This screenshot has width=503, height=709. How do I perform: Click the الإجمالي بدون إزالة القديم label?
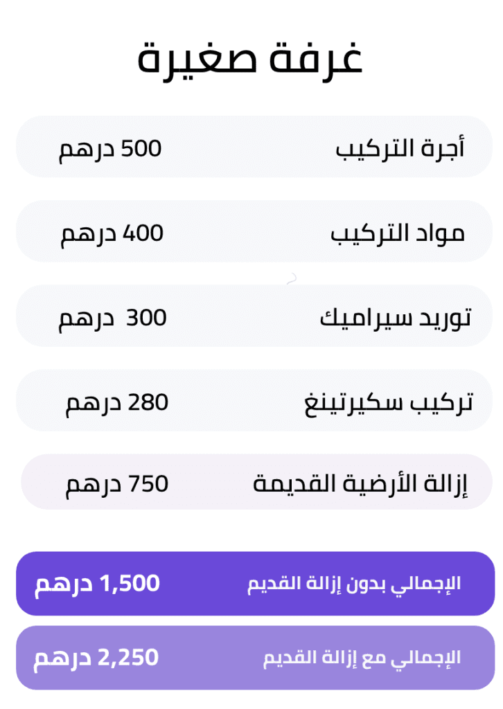(354, 584)
